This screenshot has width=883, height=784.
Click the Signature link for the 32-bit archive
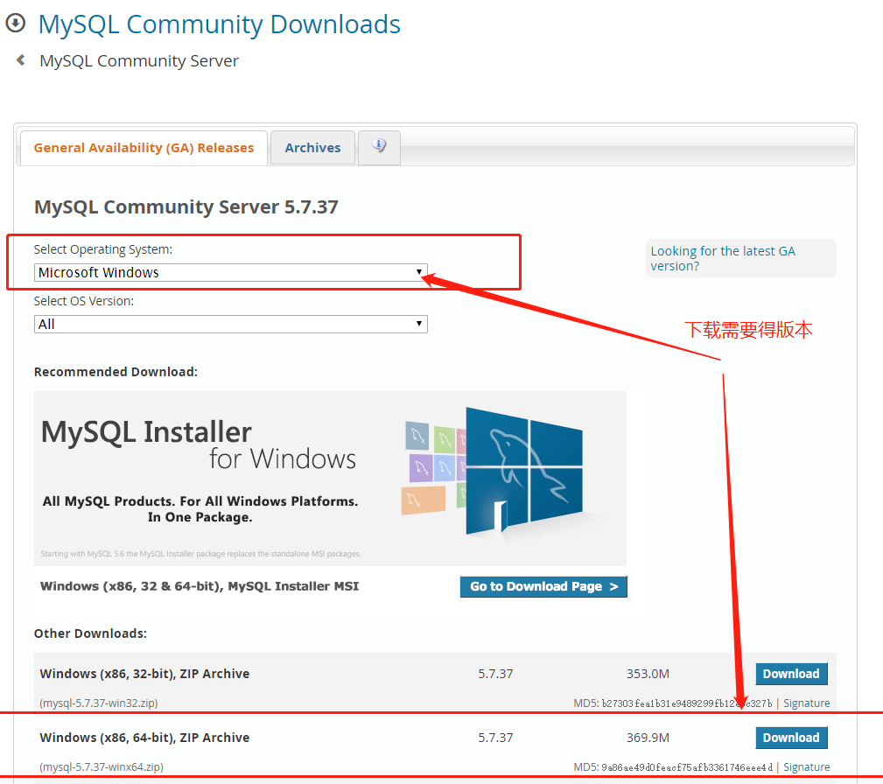click(806, 703)
